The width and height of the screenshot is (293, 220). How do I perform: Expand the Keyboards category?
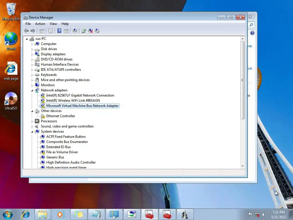click(32, 75)
